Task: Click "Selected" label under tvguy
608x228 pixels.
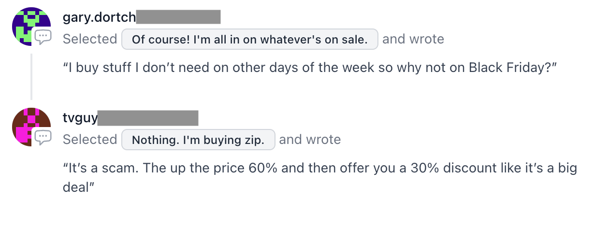Action: pos(90,140)
